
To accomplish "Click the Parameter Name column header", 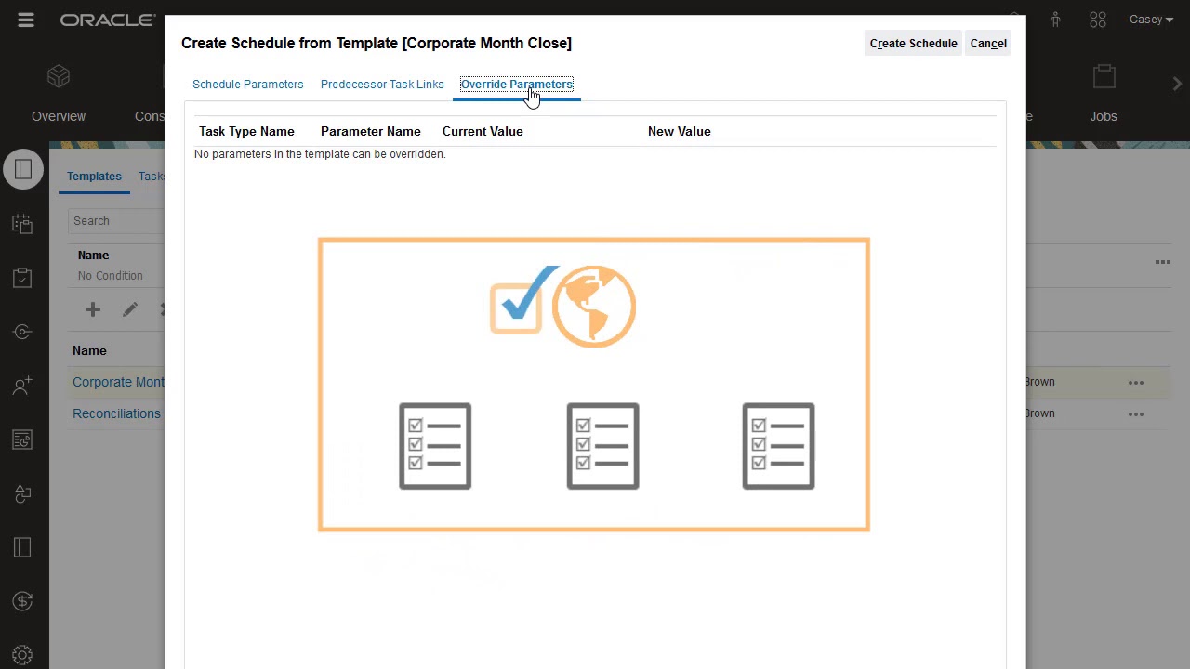I will pos(371,131).
